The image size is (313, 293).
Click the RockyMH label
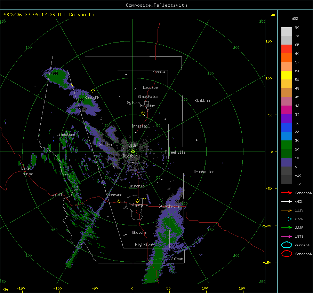[92, 98]
